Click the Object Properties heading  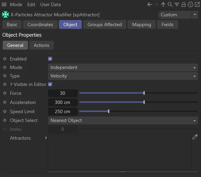22,35
